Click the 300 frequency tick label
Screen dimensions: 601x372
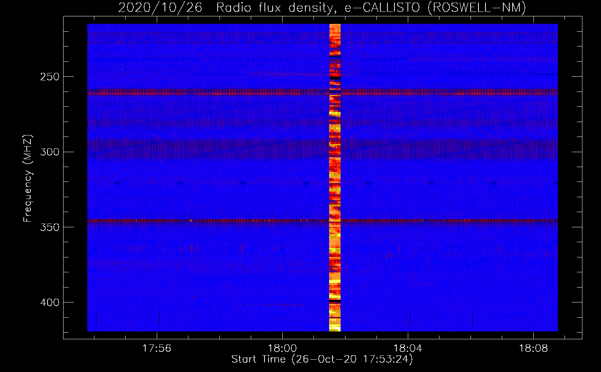[50, 152]
